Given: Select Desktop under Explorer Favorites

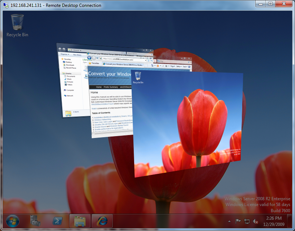Looking at the screenshot, I should pos(67,62).
